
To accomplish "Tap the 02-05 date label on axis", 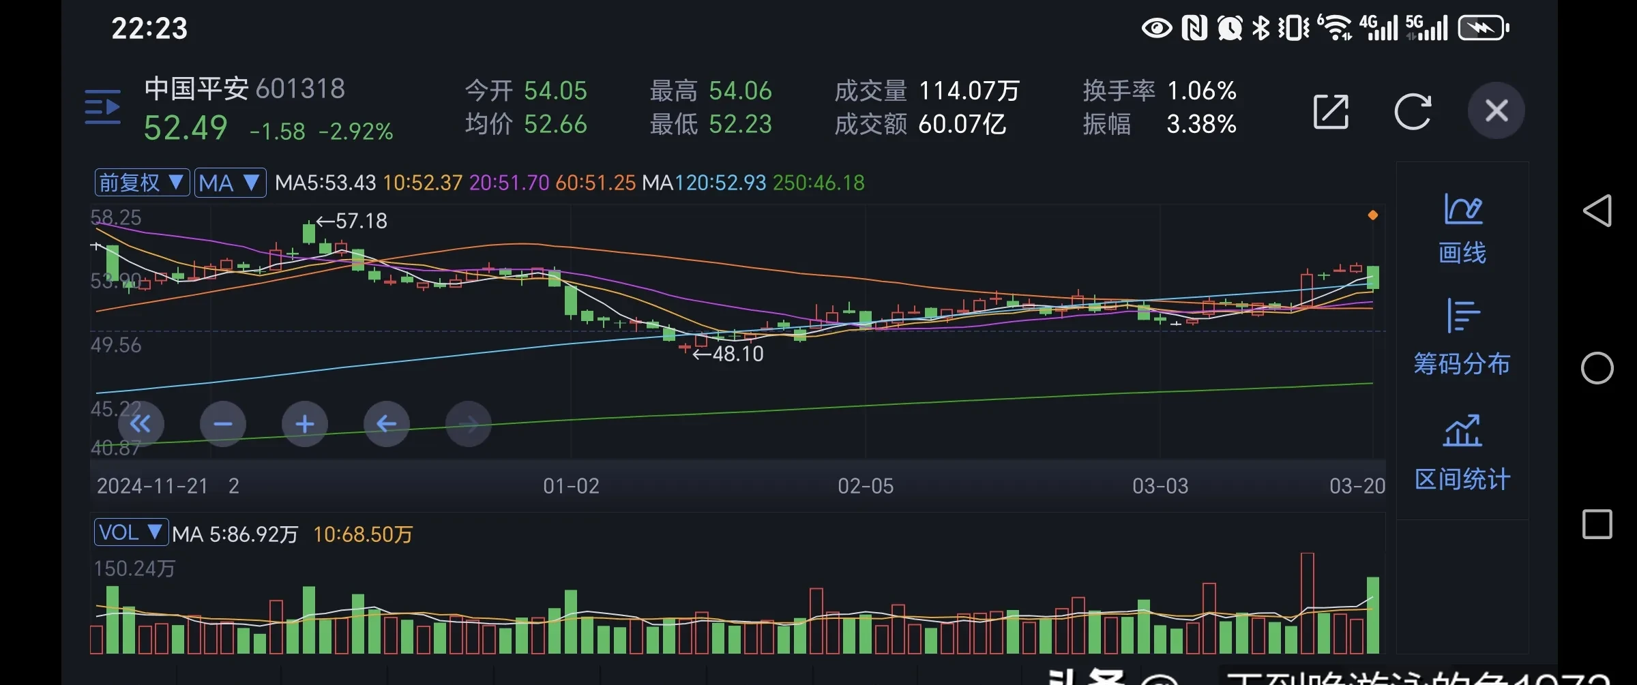I will pyautogui.click(x=866, y=486).
